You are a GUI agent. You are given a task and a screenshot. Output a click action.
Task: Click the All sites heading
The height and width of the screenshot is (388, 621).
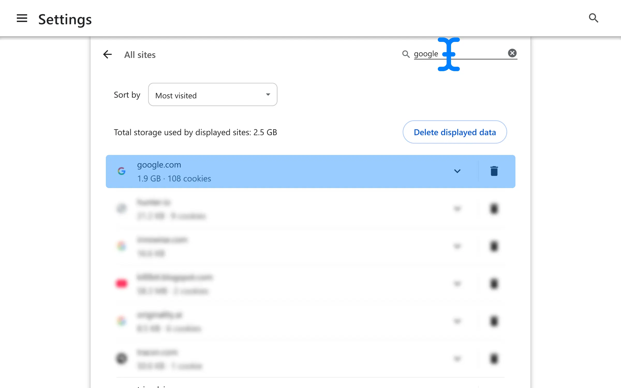coord(140,55)
